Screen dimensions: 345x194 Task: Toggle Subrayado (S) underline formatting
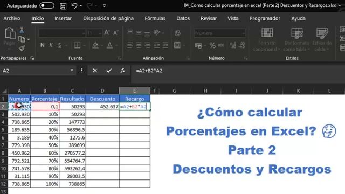[59, 45]
